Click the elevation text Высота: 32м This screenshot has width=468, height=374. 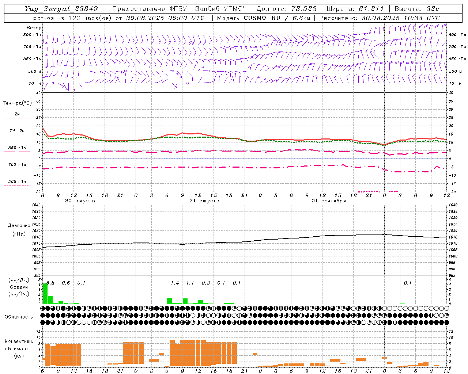coord(417,9)
